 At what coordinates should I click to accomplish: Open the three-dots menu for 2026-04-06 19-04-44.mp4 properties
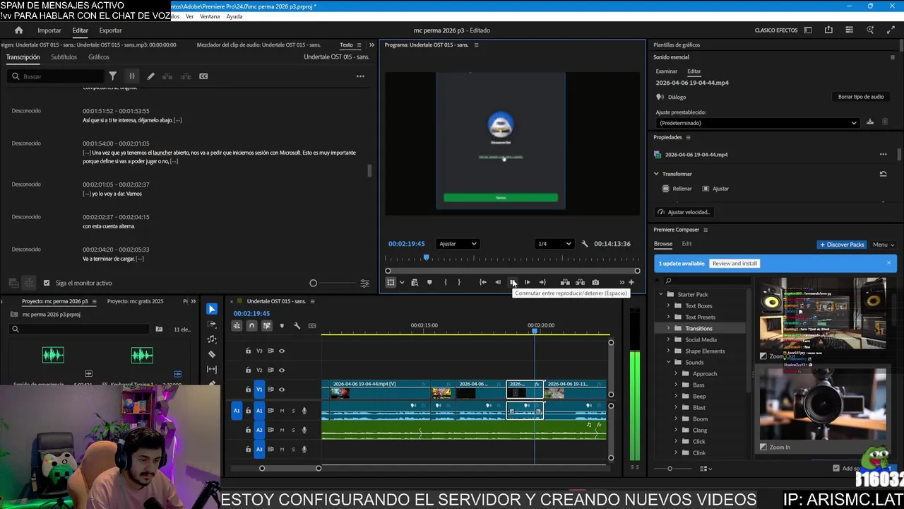coord(883,154)
